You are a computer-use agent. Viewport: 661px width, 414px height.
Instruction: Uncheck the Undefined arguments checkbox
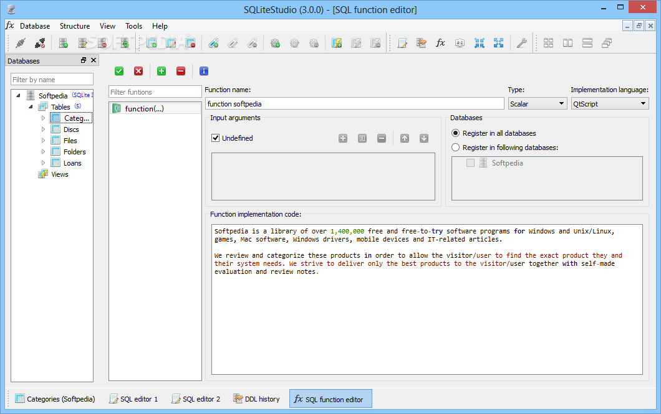coord(215,138)
